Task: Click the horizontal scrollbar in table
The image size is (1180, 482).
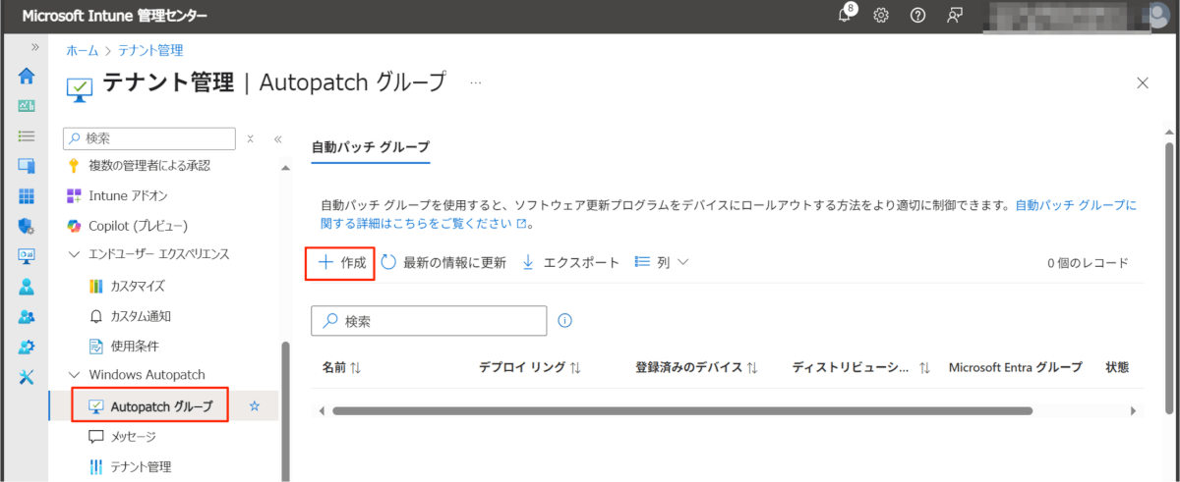Action: (x=682, y=410)
